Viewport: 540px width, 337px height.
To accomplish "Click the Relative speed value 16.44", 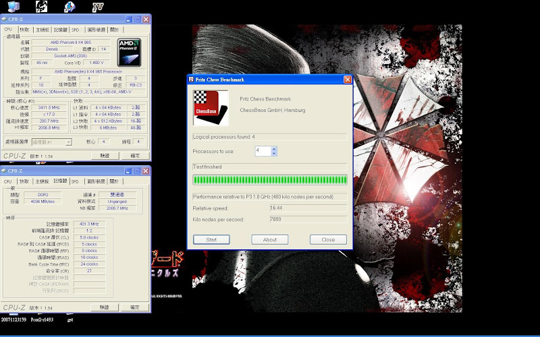I will (x=308, y=208).
